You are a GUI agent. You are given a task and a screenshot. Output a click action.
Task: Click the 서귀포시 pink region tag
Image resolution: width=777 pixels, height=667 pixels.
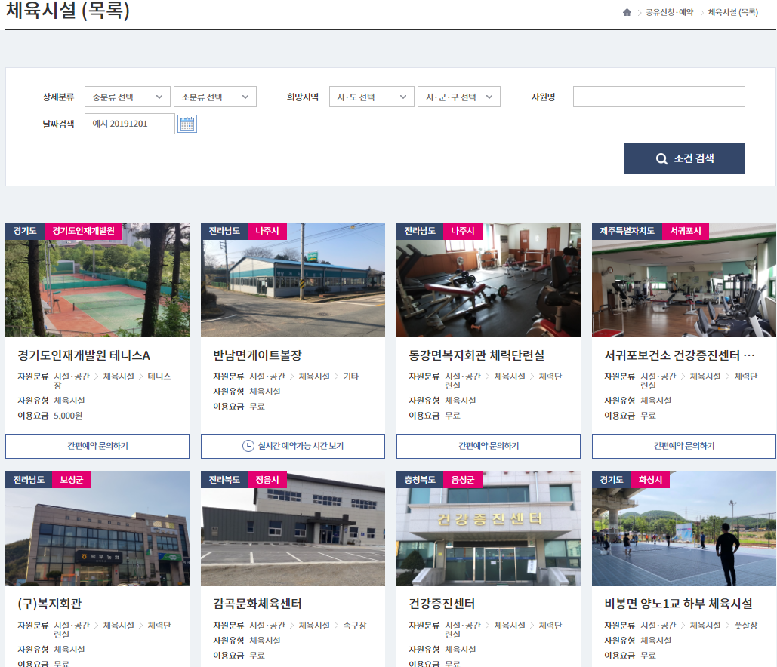click(686, 231)
